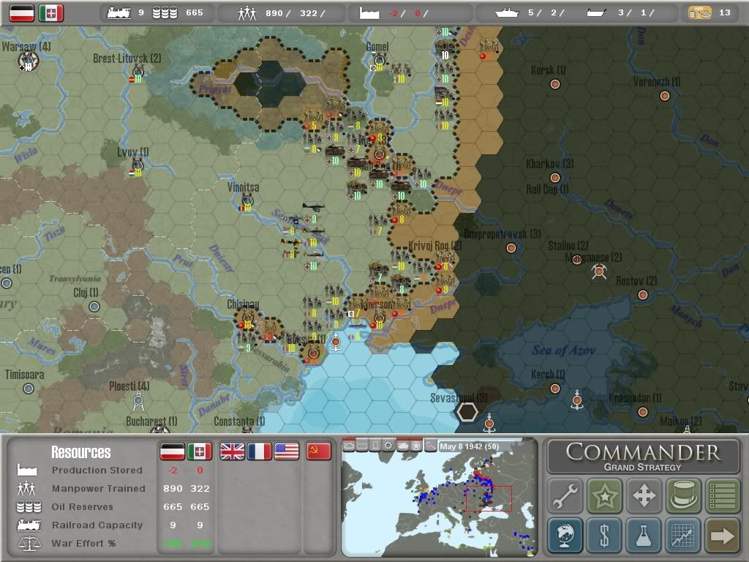Click the railroad train icon in top bar
The image size is (749, 562).
pos(118,13)
